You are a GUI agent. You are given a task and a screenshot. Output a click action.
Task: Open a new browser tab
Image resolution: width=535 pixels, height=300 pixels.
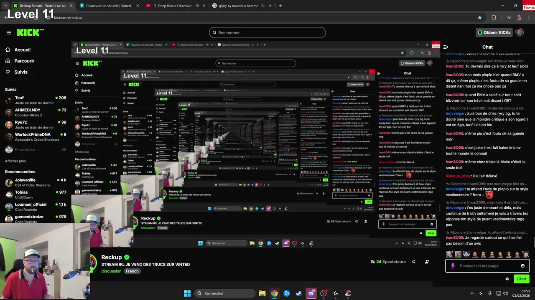280,6
